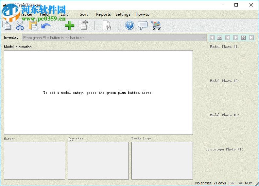259x186 pixels.
Task: Click the '21 days' status bar text
Action: tap(220, 183)
